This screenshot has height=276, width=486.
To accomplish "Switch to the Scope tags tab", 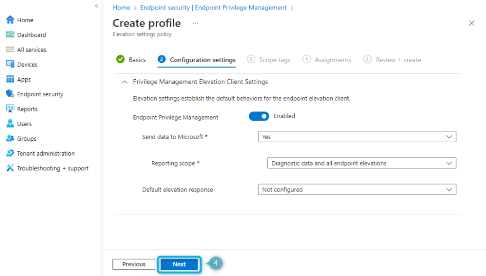I will coord(274,59).
